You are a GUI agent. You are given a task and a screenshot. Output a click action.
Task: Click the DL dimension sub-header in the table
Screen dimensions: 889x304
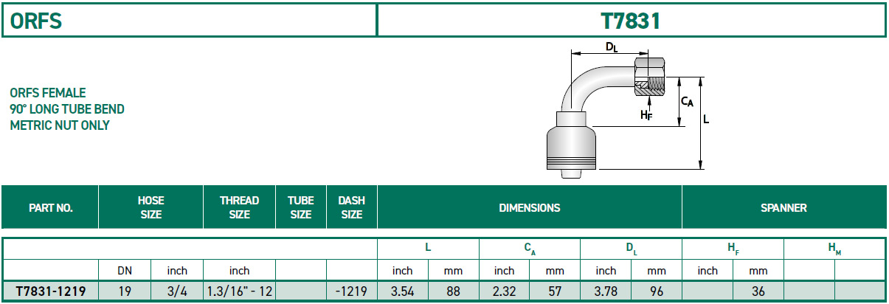(631, 250)
